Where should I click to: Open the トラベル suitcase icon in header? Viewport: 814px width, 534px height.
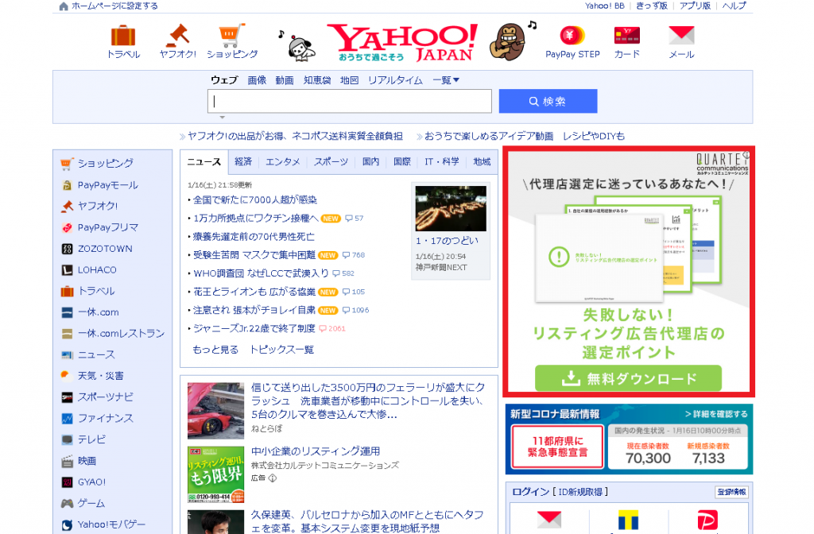click(x=123, y=36)
